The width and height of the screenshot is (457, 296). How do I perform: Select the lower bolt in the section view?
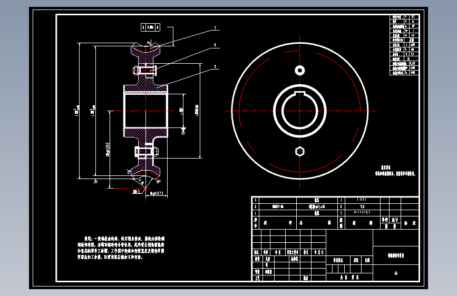147,152
